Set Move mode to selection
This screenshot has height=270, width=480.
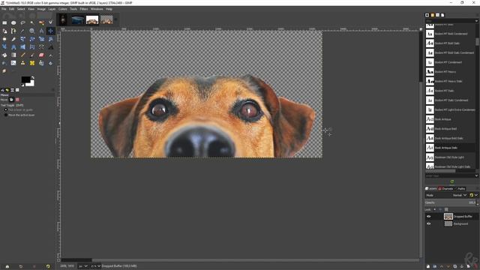[x=17, y=100]
